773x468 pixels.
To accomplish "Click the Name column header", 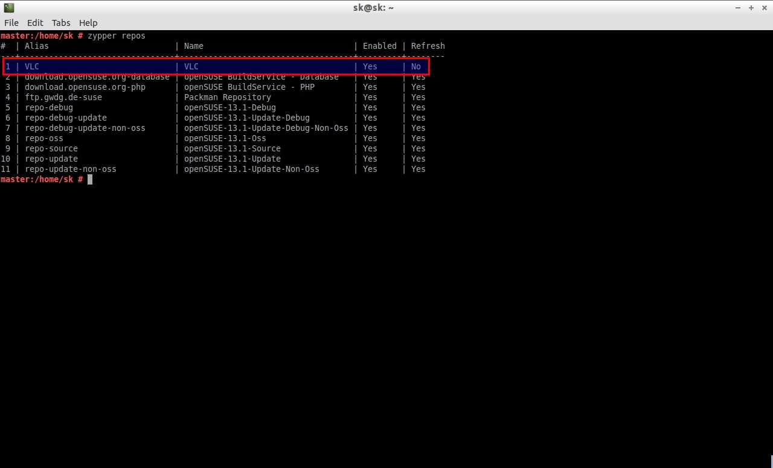I will click(194, 46).
